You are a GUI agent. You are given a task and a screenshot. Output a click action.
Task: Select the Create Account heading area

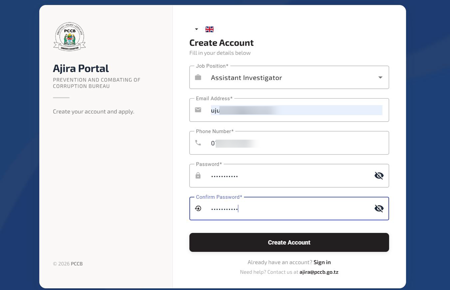pyautogui.click(x=221, y=42)
